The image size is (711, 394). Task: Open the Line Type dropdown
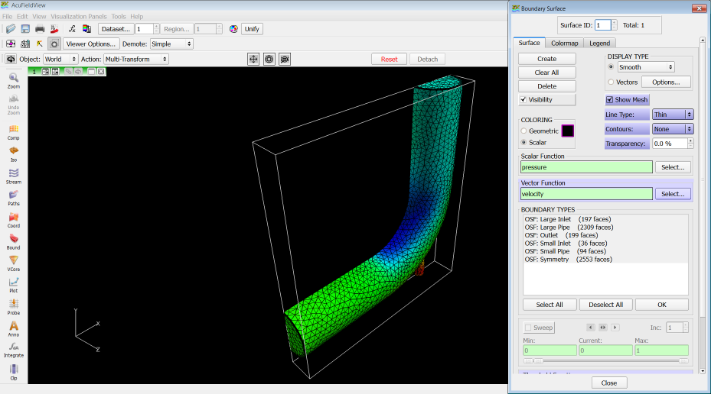tap(672, 115)
